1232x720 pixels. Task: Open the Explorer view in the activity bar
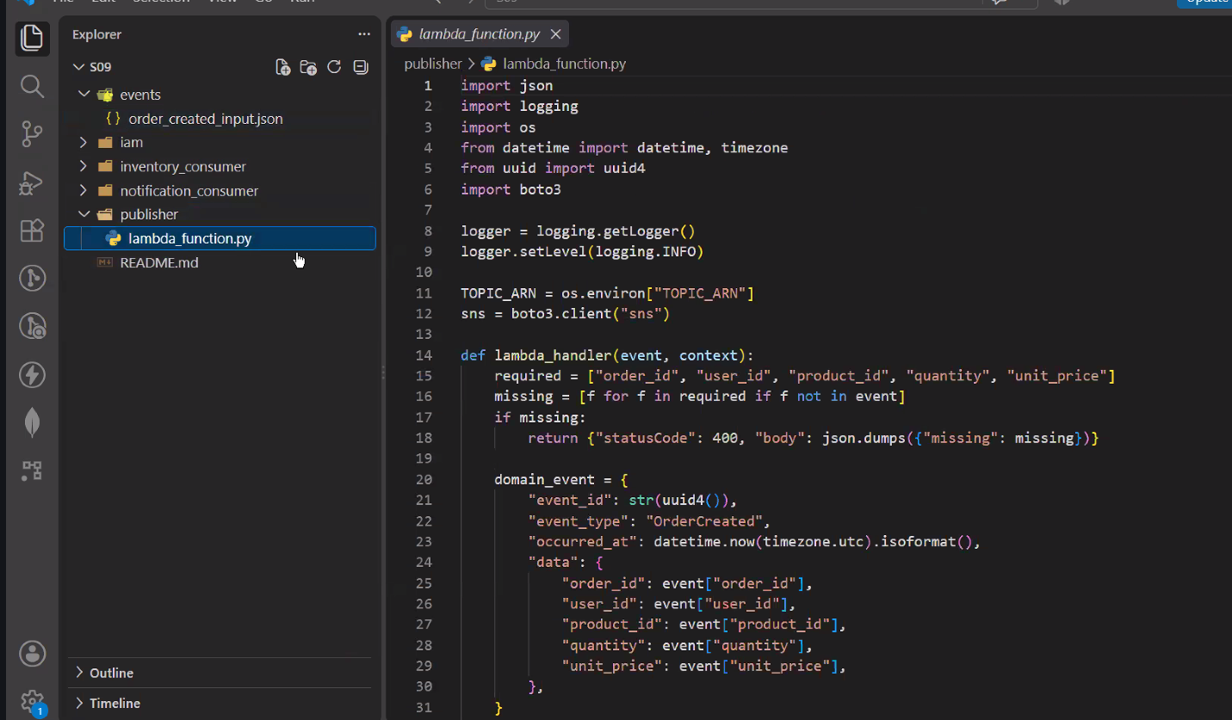click(32, 38)
